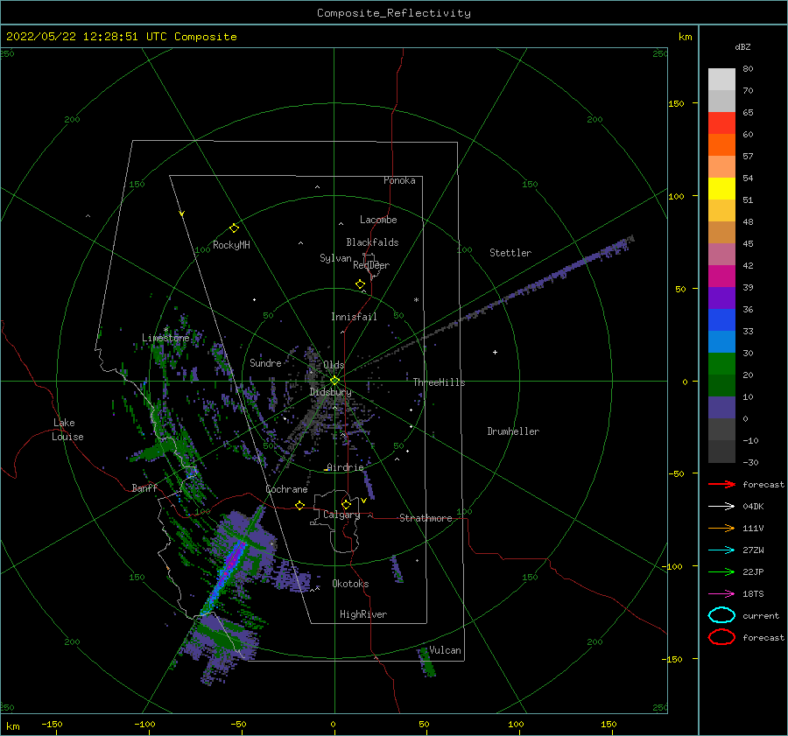Click the Limestone label
The image size is (788, 736).
coord(165,338)
